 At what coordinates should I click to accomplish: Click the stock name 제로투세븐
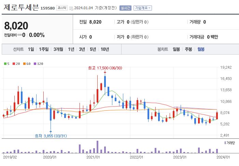[x=21, y=7]
